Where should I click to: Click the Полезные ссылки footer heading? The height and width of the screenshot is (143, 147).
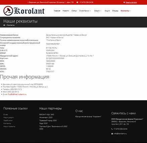pyautogui.click(x=15, y=108)
